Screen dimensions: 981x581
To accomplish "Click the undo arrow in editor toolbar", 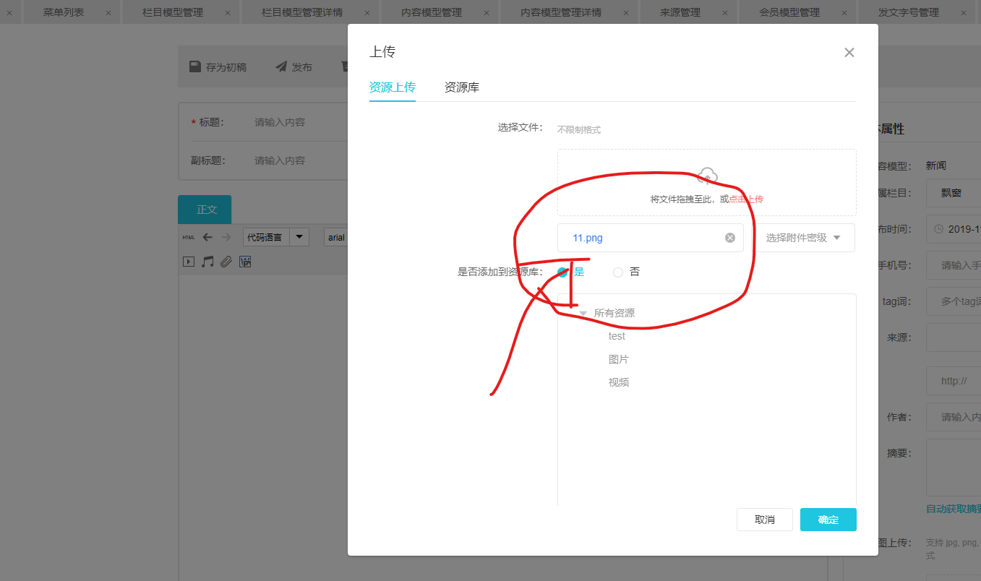I will (207, 237).
